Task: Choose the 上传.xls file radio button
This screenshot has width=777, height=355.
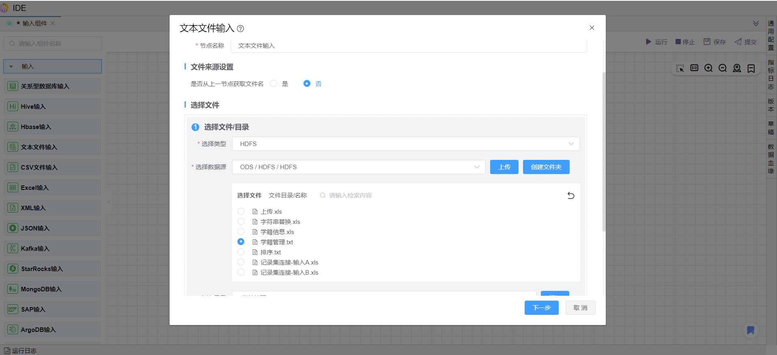Action: pyautogui.click(x=241, y=211)
